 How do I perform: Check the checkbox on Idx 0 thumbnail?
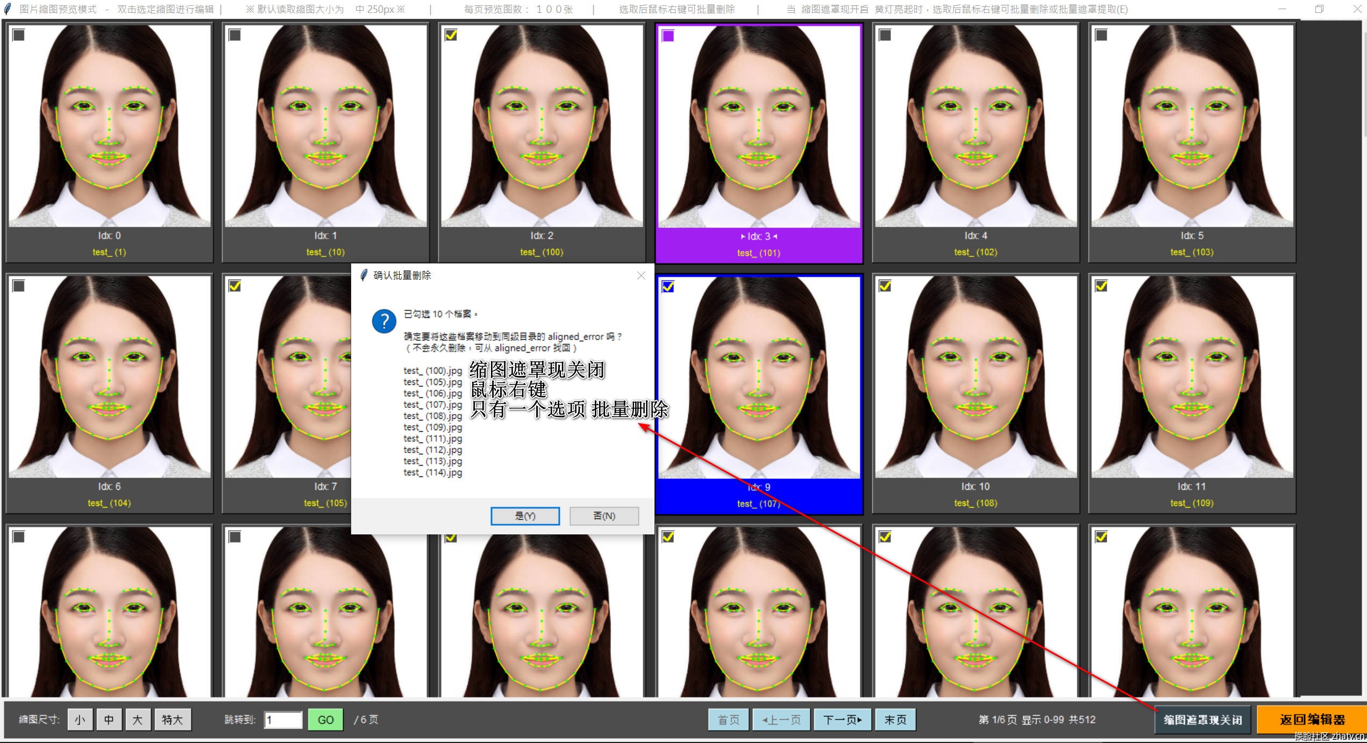19,35
